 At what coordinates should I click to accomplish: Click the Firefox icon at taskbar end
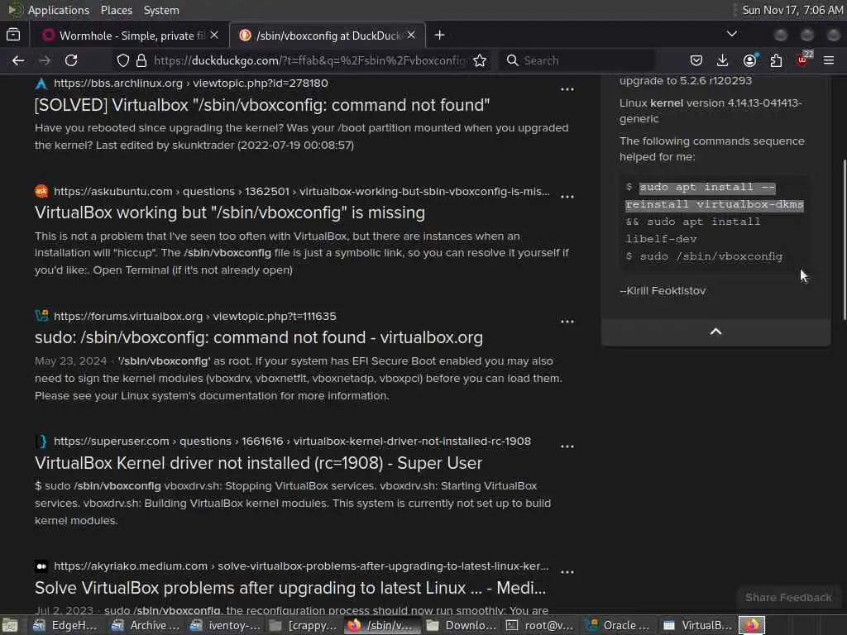(x=751, y=625)
